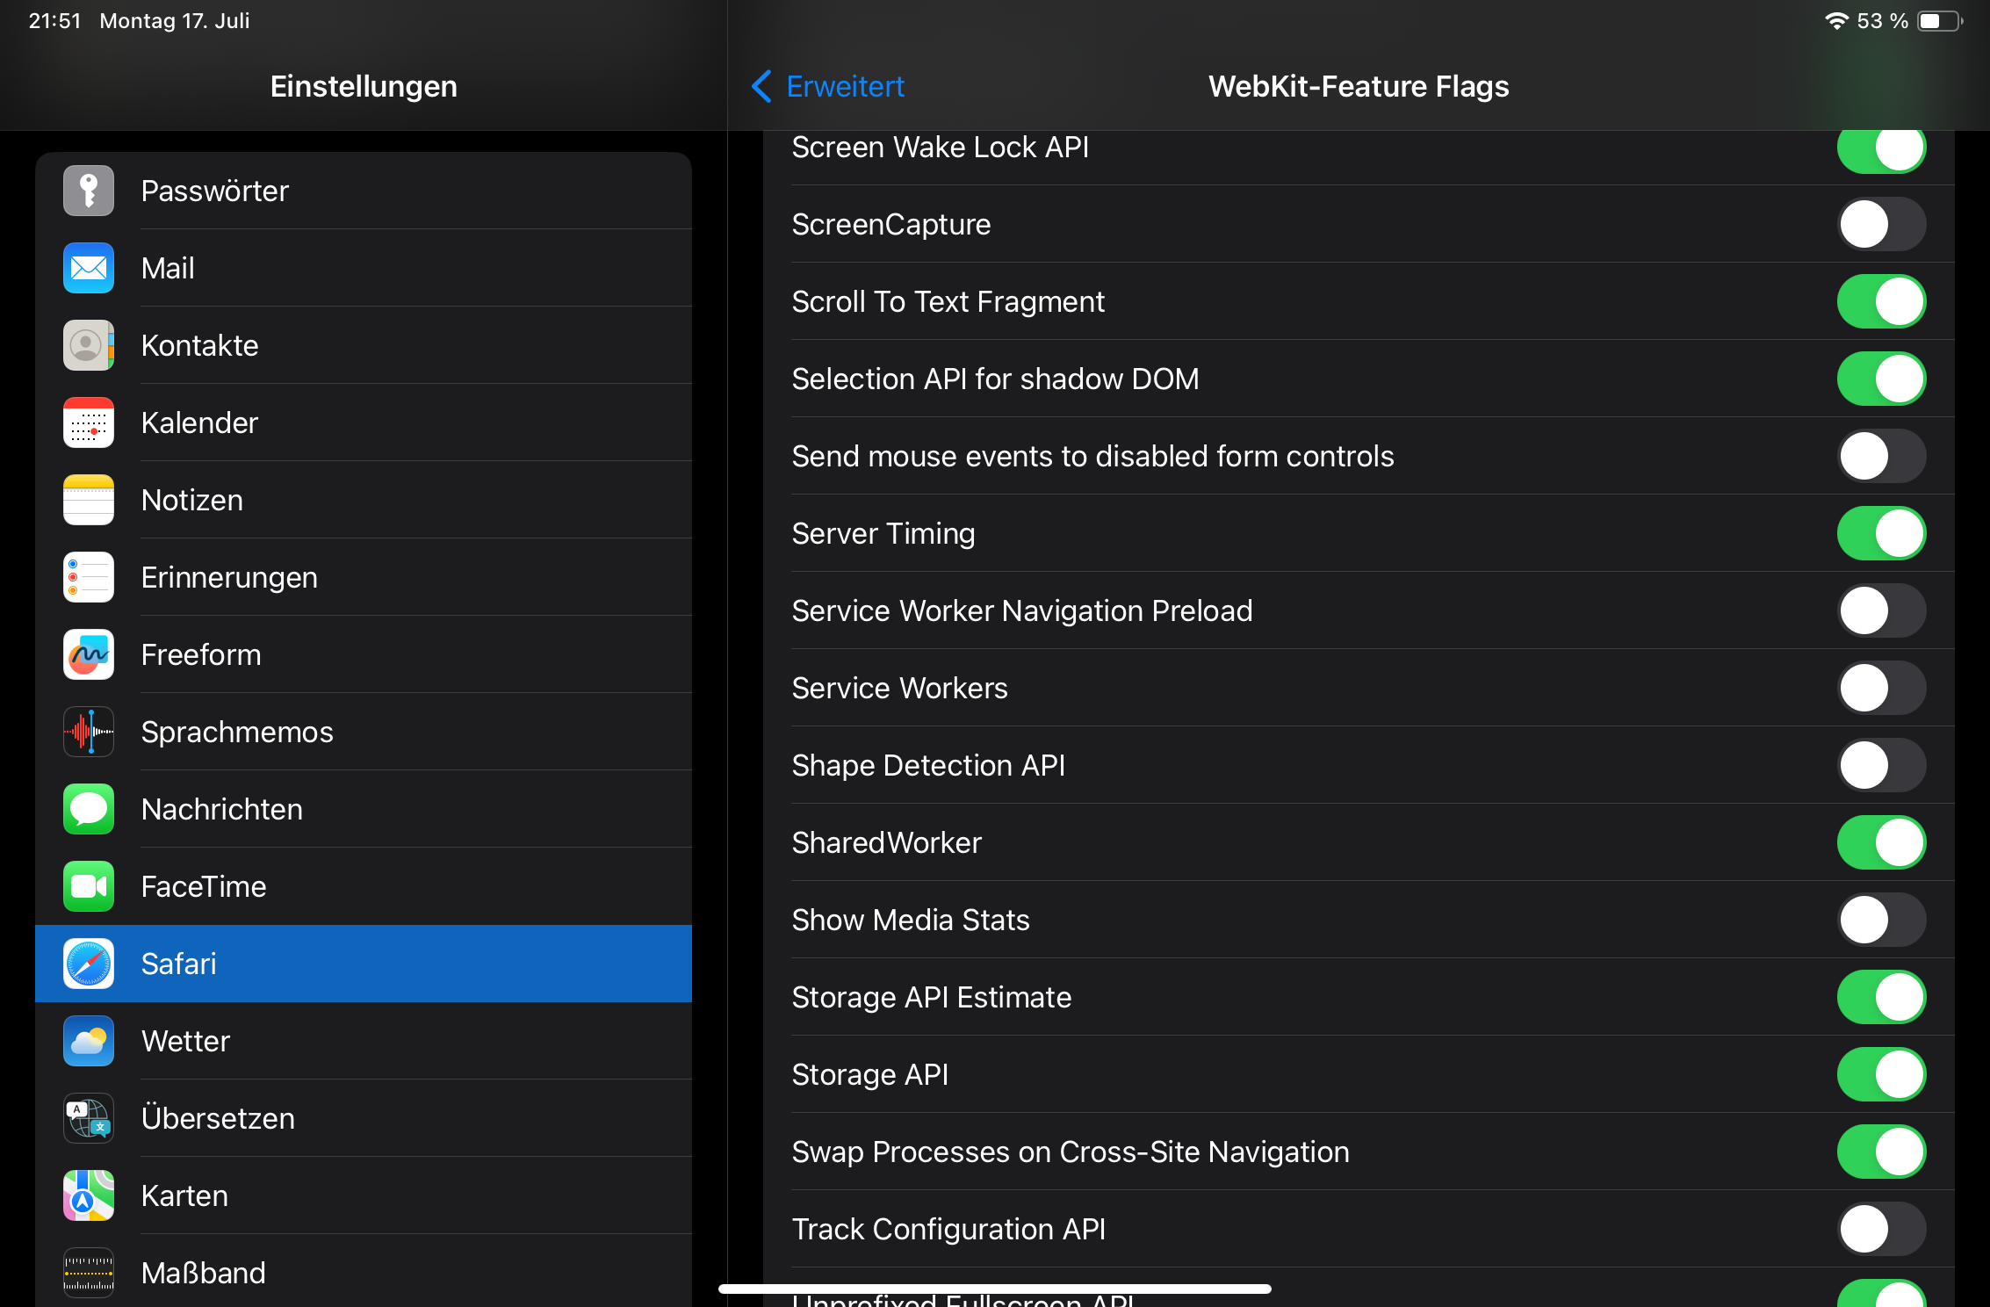Open the FaceTime camera icon
The image size is (1990, 1307).
click(89, 886)
